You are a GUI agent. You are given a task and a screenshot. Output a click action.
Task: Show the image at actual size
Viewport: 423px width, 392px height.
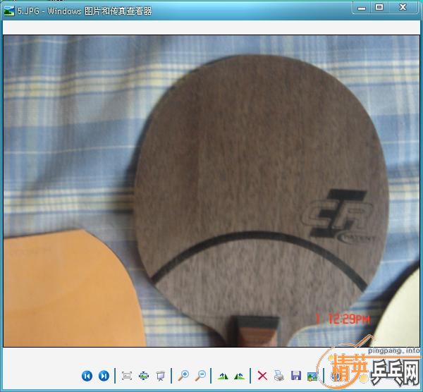[144, 376]
